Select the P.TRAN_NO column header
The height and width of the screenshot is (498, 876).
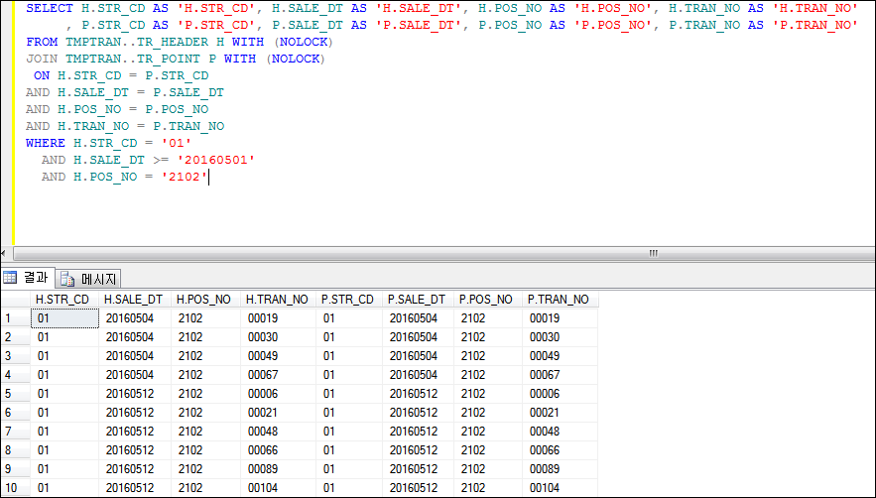559,300
